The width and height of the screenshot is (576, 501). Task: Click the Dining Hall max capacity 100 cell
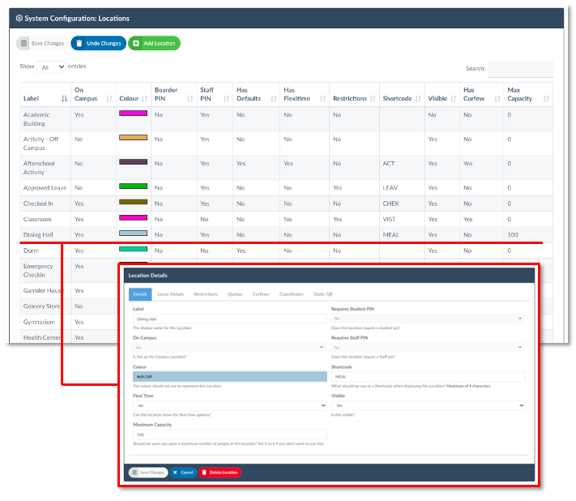coord(513,235)
